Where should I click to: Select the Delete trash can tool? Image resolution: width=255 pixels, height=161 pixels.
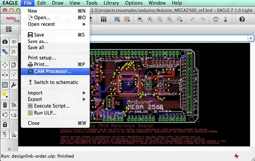(x=5, y=105)
